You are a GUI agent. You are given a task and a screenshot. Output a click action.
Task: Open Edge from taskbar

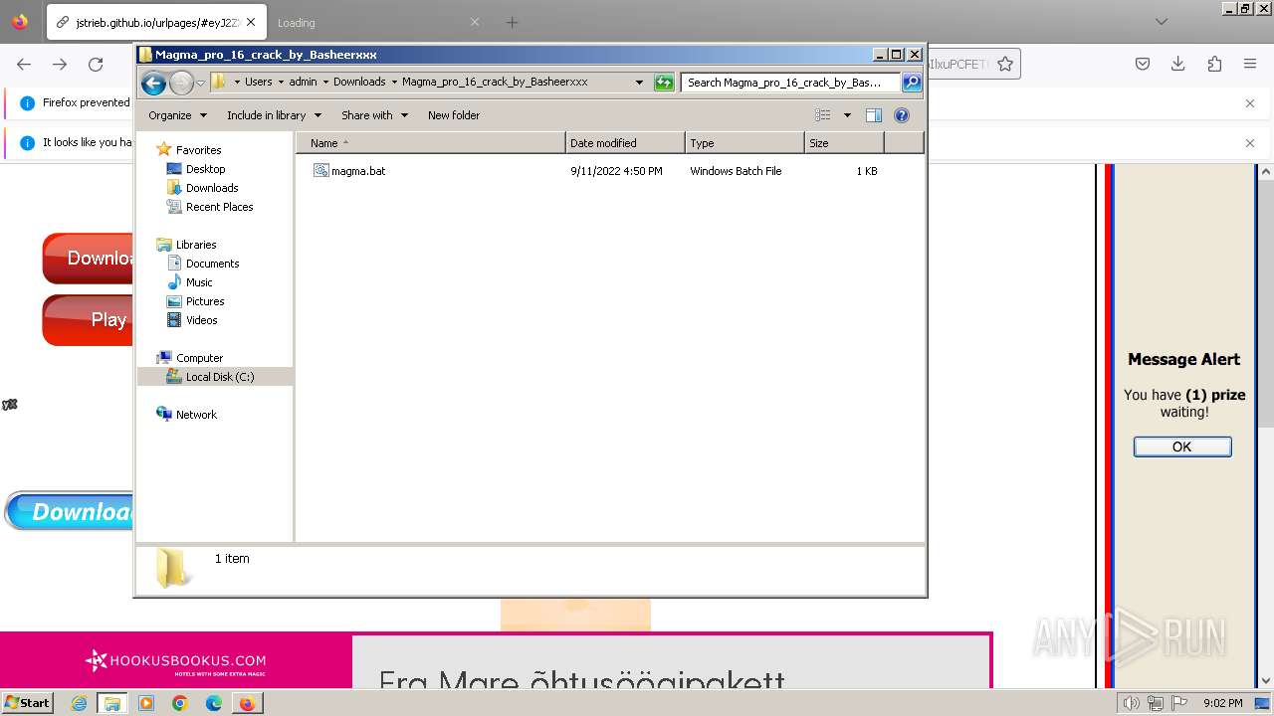(x=214, y=703)
